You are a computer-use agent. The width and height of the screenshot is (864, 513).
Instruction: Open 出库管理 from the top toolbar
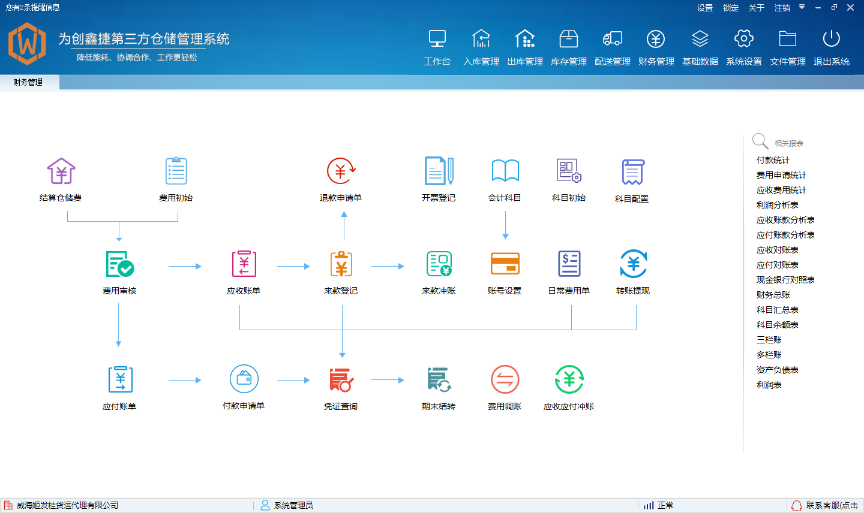click(x=525, y=47)
